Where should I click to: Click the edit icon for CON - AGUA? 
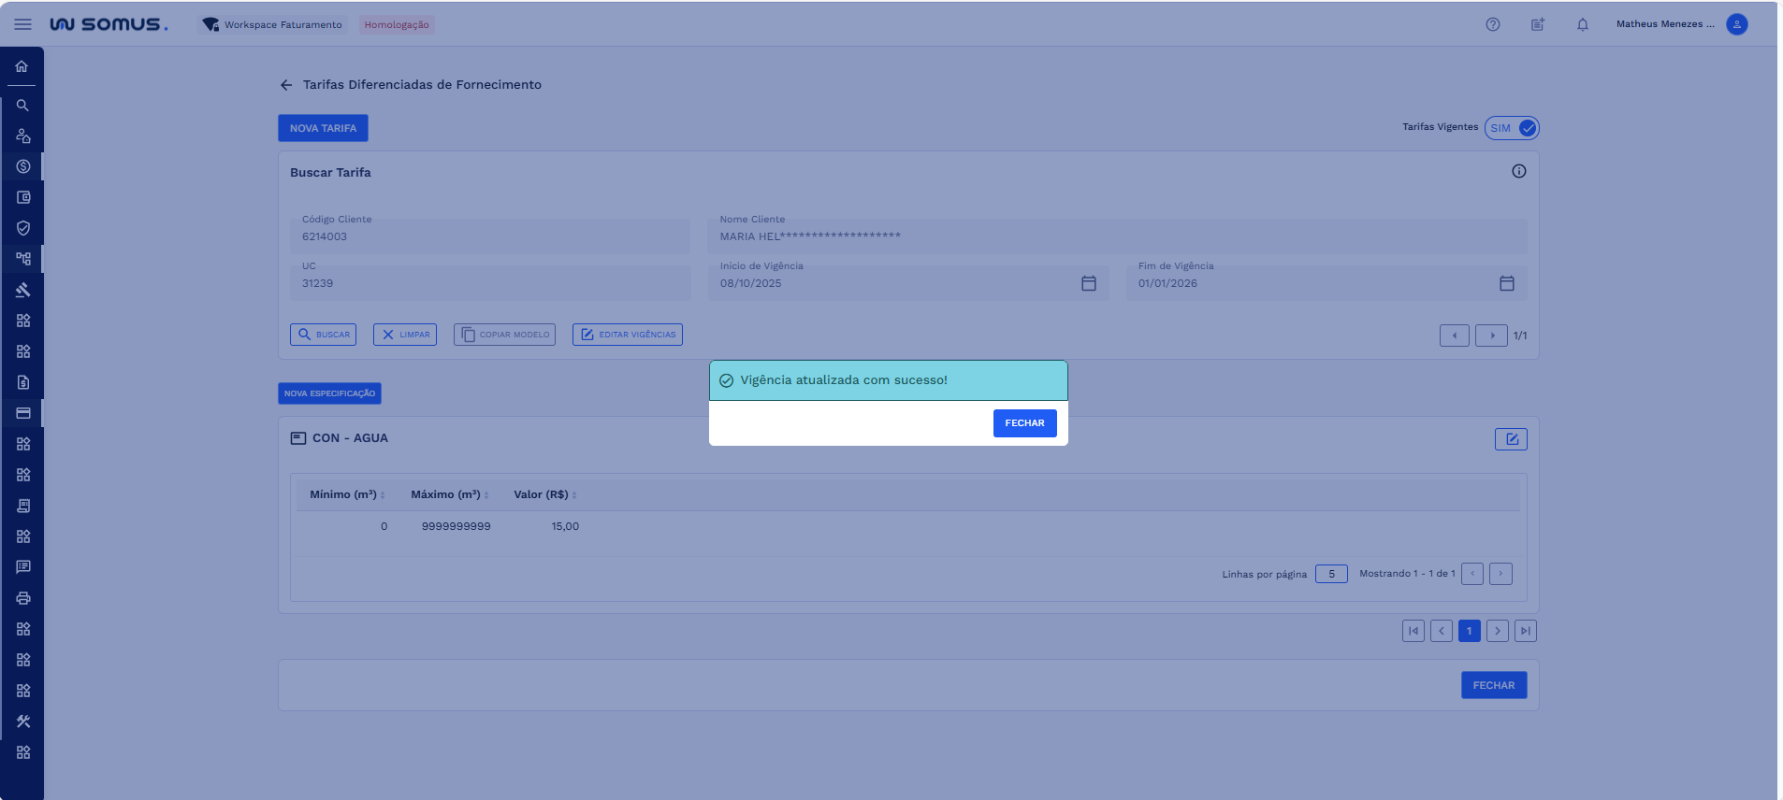pos(1510,439)
